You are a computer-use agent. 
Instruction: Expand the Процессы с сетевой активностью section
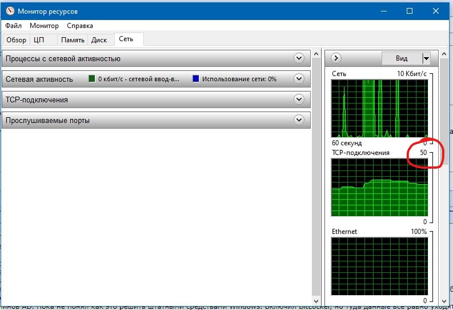299,58
